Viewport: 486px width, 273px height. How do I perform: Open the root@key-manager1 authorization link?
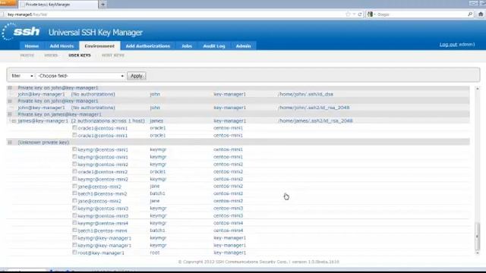point(101,253)
